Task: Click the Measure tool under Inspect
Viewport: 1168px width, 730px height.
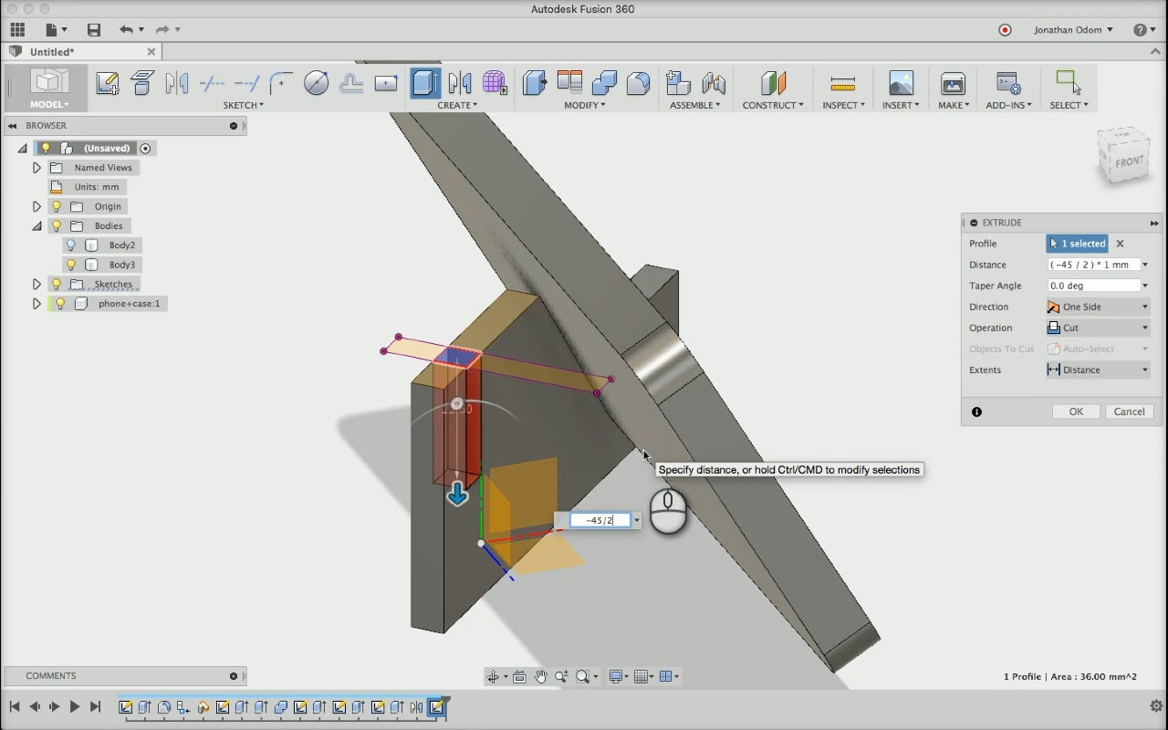Action: 842,83
